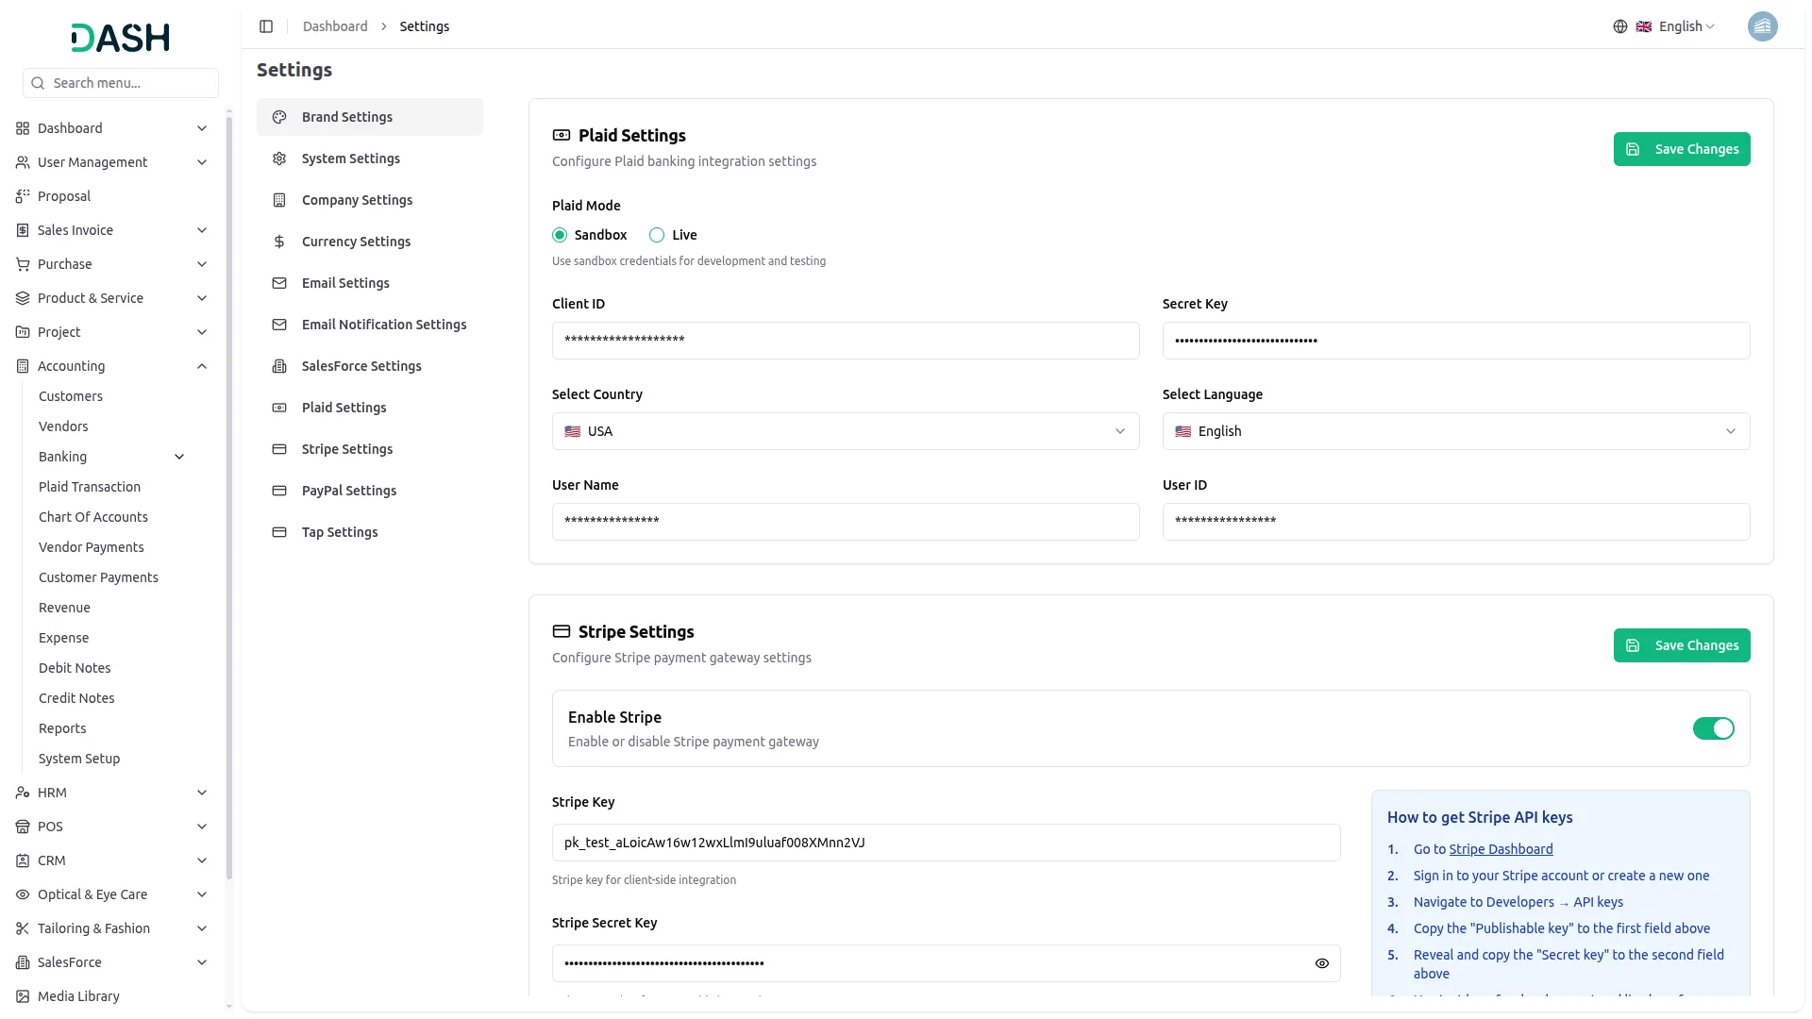Image resolution: width=1812 pixels, height=1019 pixels.
Task: Click the Media Library icon in sidebar
Action: click(23, 996)
